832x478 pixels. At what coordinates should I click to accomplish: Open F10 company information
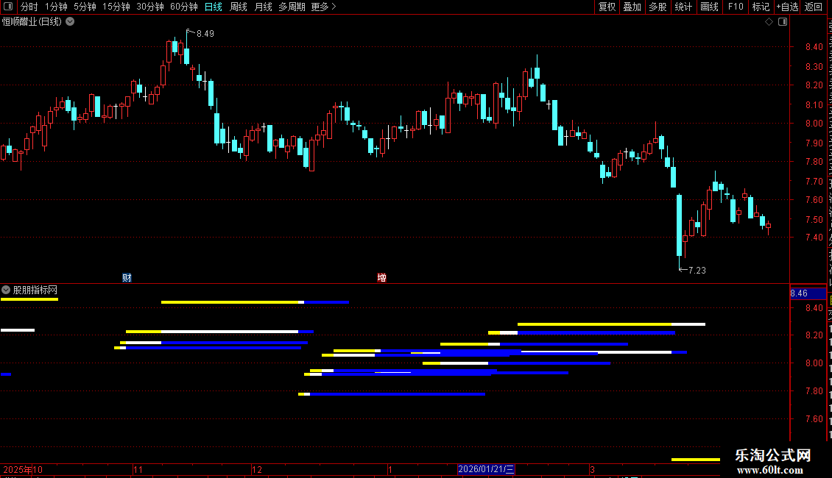coord(736,7)
